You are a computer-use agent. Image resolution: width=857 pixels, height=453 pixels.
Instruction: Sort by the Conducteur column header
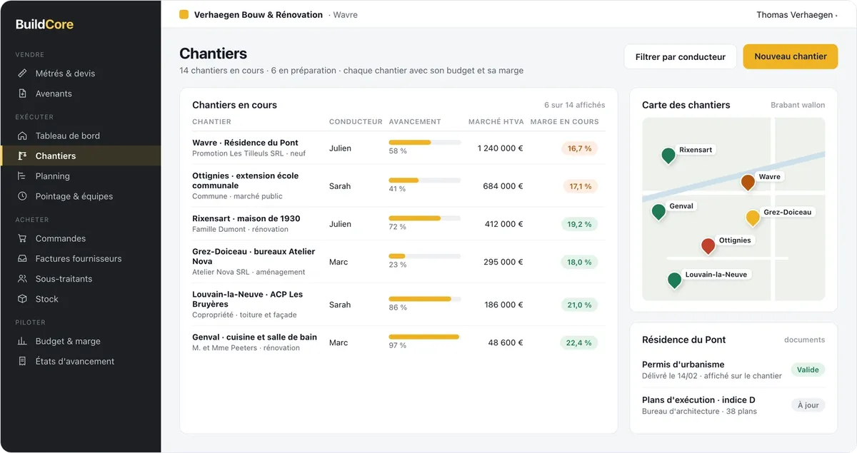pos(356,122)
